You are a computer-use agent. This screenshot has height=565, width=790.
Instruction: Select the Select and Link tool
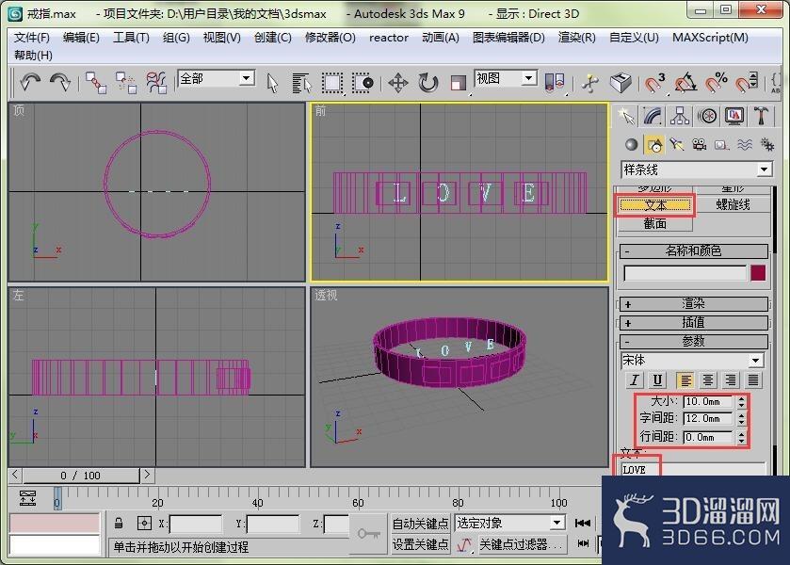click(x=96, y=82)
